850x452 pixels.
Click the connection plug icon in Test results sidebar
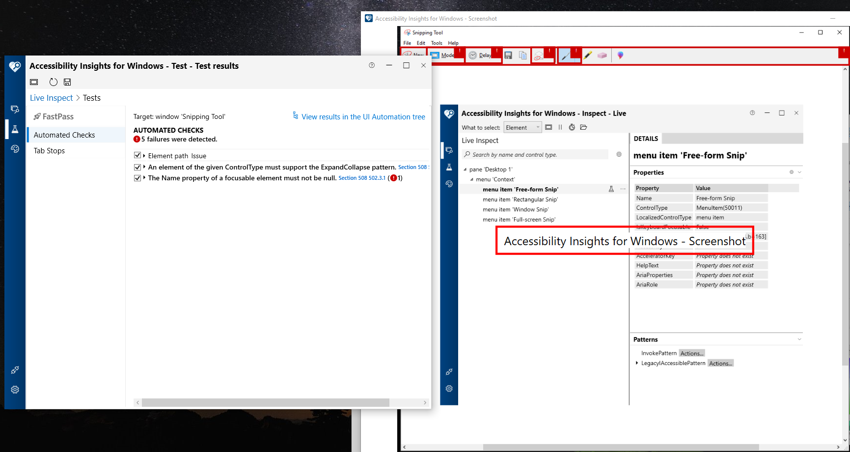pos(15,370)
